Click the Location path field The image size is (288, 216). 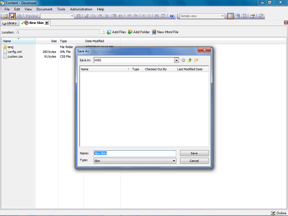[x=58, y=32]
